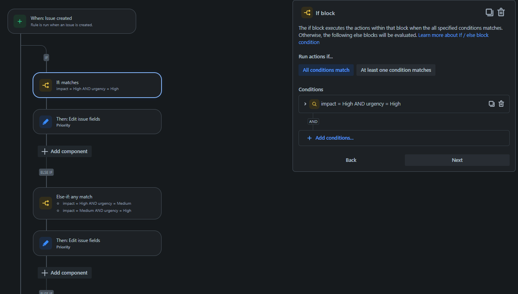The image size is (518, 294).
Task: Click the branch icon on Else-if: any match
Action: pyautogui.click(x=46, y=203)
